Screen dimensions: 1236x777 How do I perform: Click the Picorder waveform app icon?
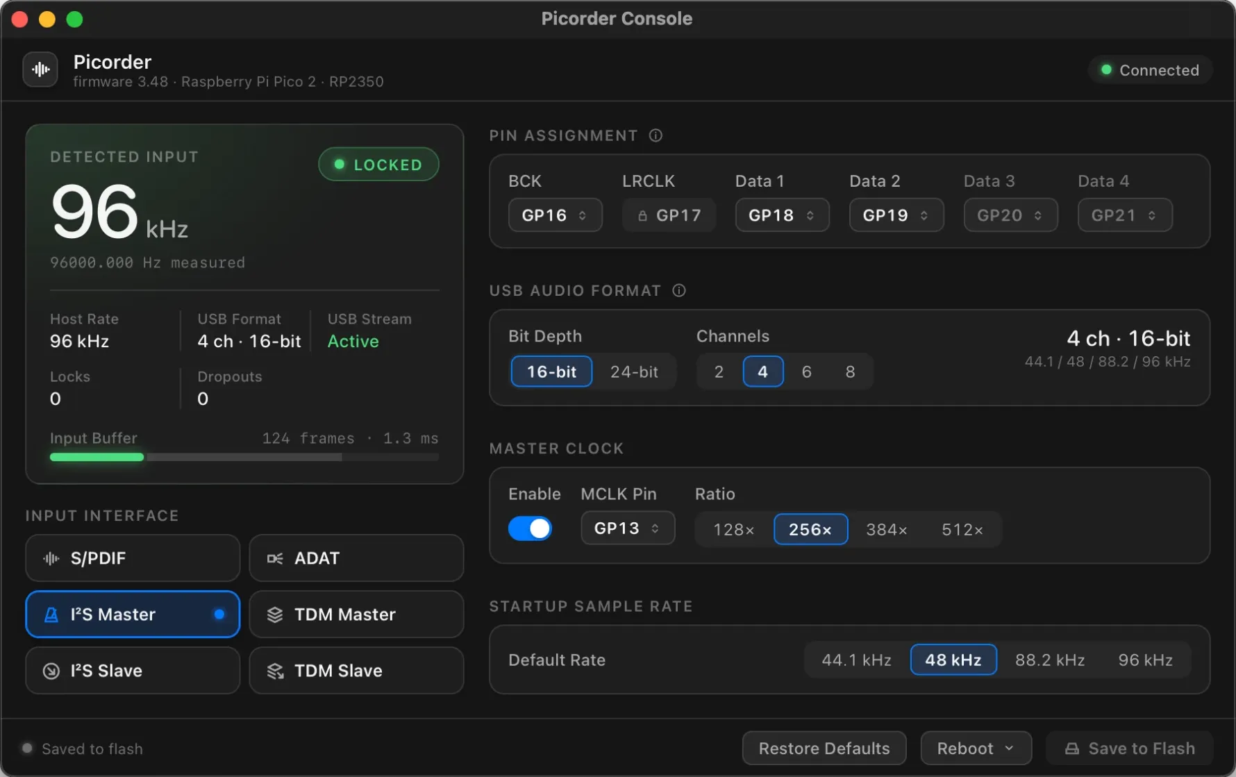(x=40, y=69)
